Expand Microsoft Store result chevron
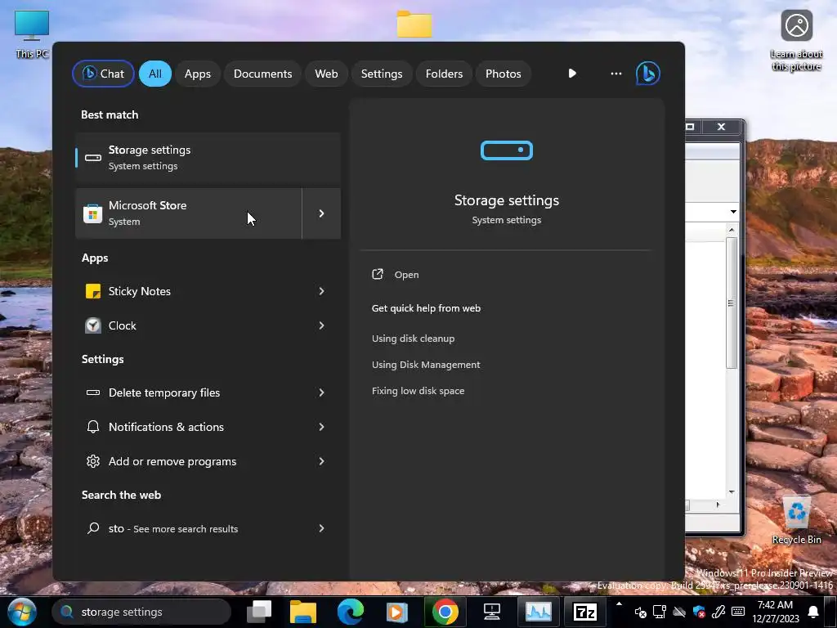The height and width of the screenshot is (628, 837). point(321,213)
